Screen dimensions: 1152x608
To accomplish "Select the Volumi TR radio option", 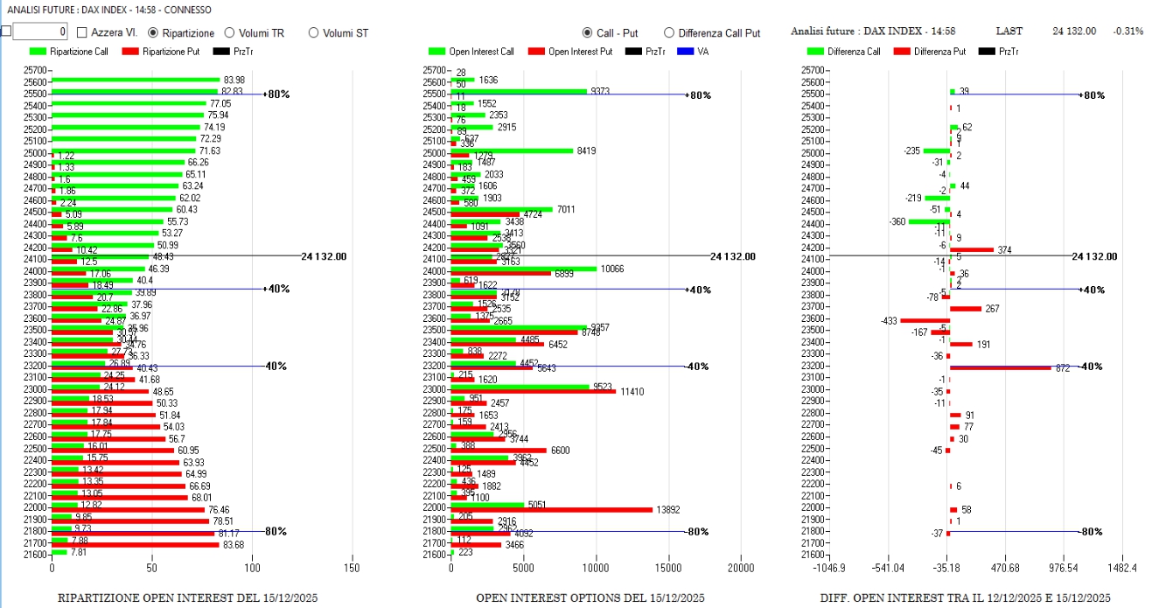I will (x=230, y=32).
